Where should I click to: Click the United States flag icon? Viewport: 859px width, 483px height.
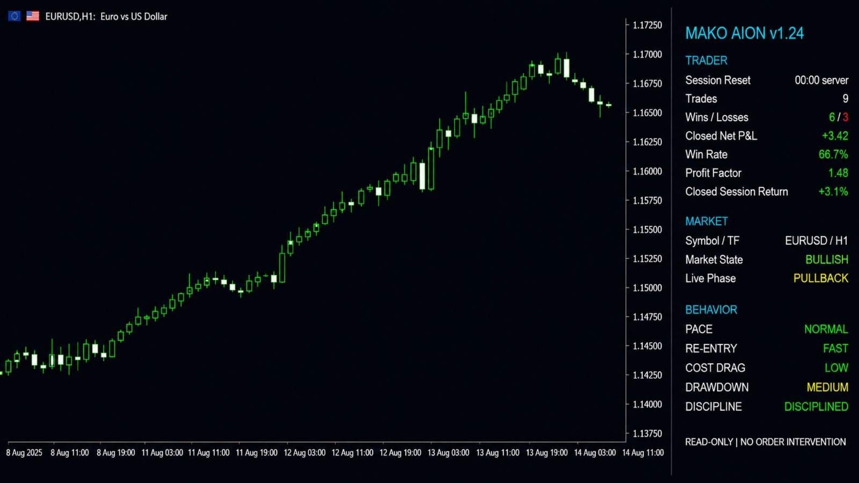[33, 16]
